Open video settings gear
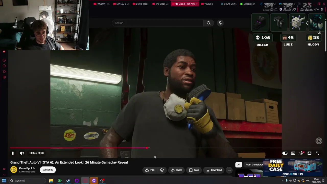Screen dimensions: 327x184 point(301,153)
